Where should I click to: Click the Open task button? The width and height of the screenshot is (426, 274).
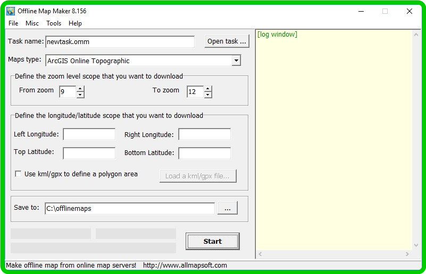pos(227,41)
